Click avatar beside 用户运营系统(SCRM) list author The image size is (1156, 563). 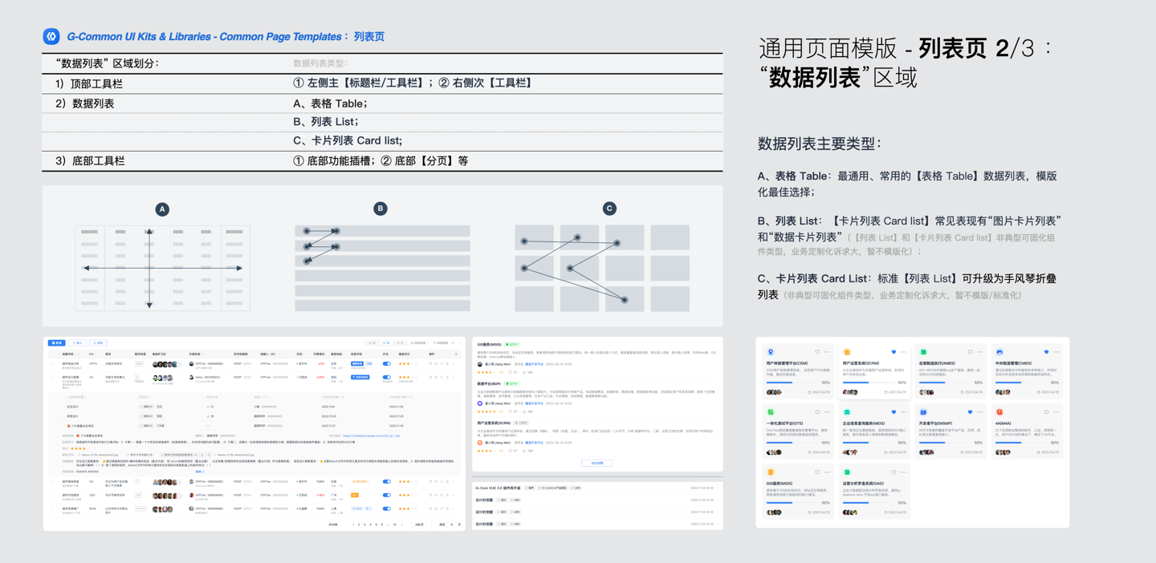pyautogui.click(x=480, y=443)
